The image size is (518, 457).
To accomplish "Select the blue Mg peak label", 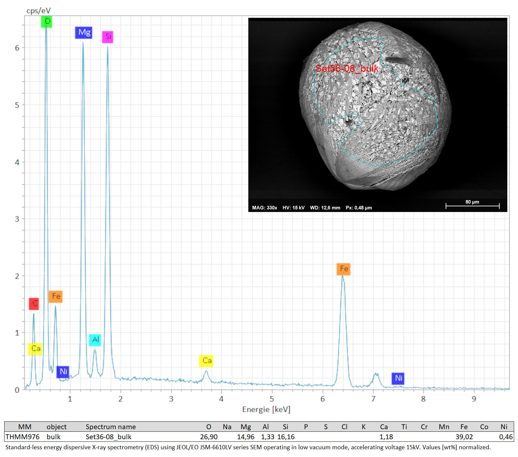I will [84, 33].
